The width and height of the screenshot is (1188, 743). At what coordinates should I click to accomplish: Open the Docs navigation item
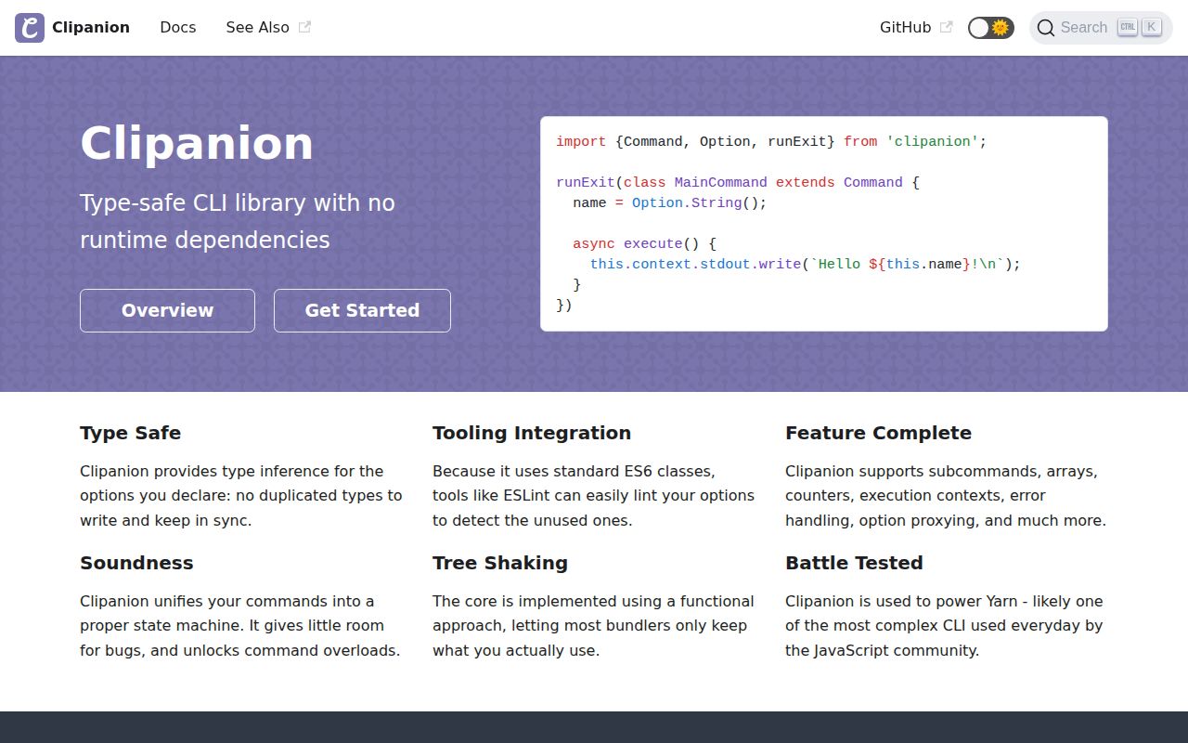178,28
